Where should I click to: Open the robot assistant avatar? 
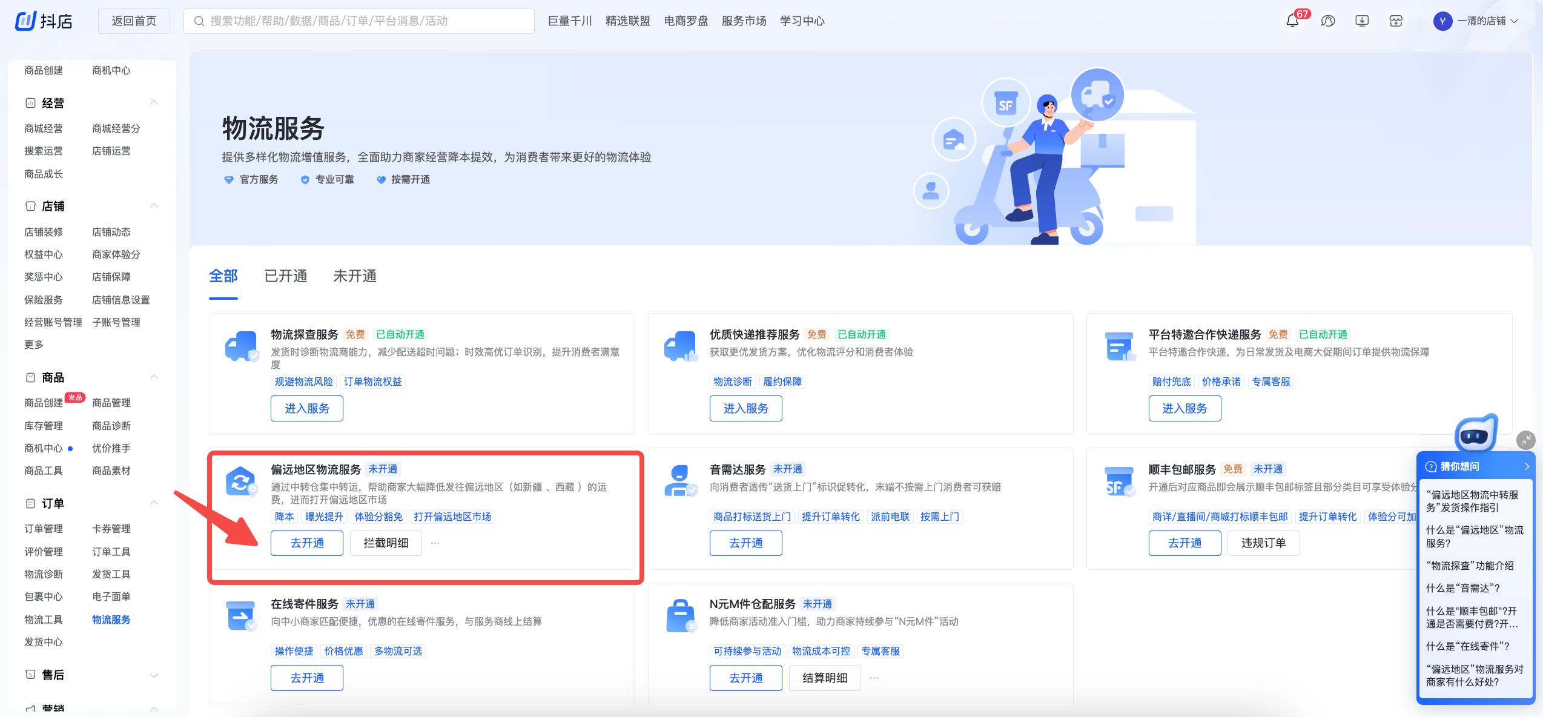pos(1476,434)
